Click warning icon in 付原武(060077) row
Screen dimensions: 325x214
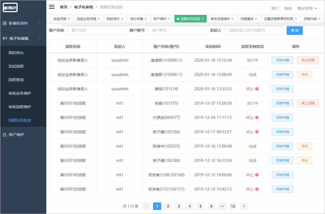coord(257,118)
